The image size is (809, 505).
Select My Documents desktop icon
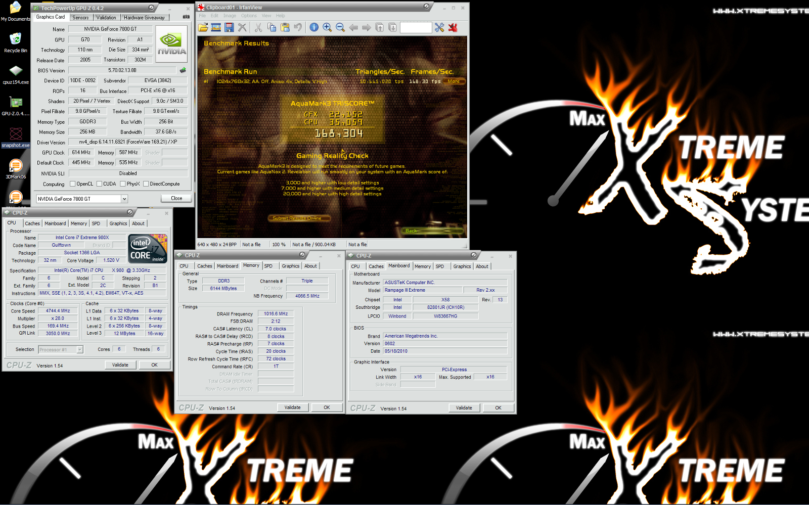[x=15, y=11]
